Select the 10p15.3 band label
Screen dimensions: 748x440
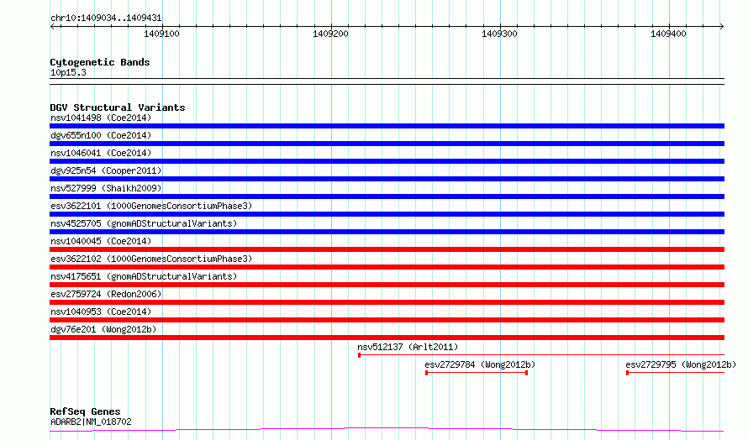(68, 72)
